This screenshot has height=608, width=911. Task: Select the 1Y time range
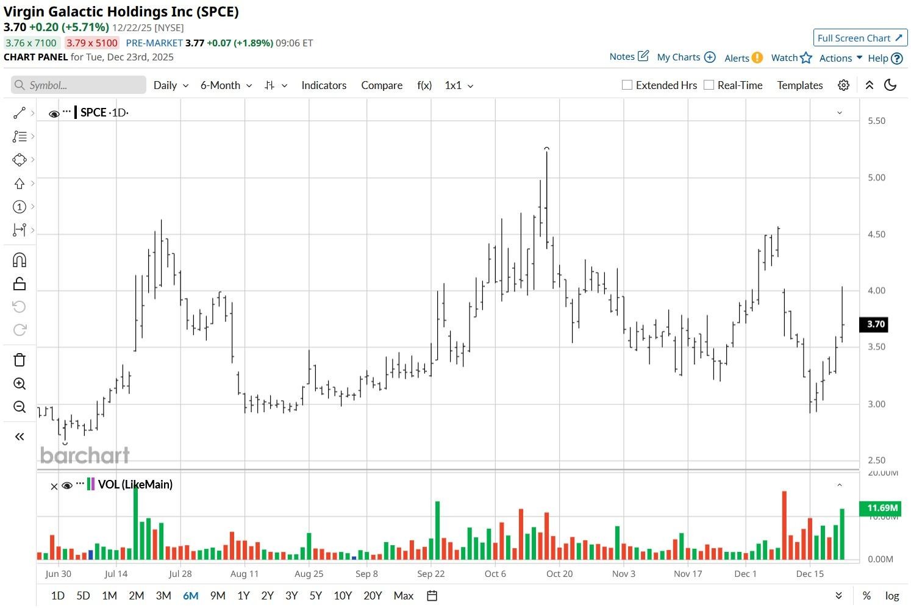243,596
